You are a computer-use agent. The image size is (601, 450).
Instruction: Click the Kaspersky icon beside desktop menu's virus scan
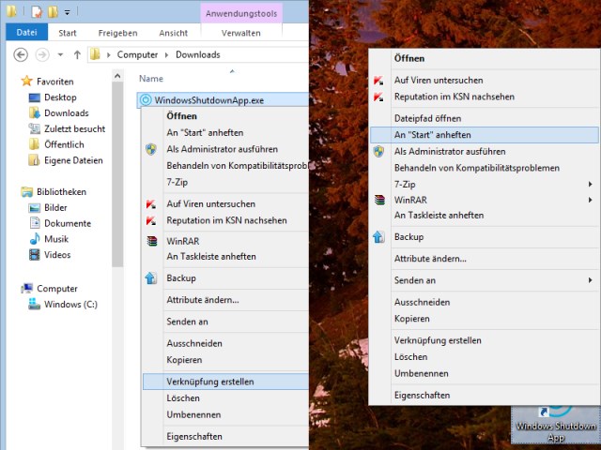click(378, 82)
